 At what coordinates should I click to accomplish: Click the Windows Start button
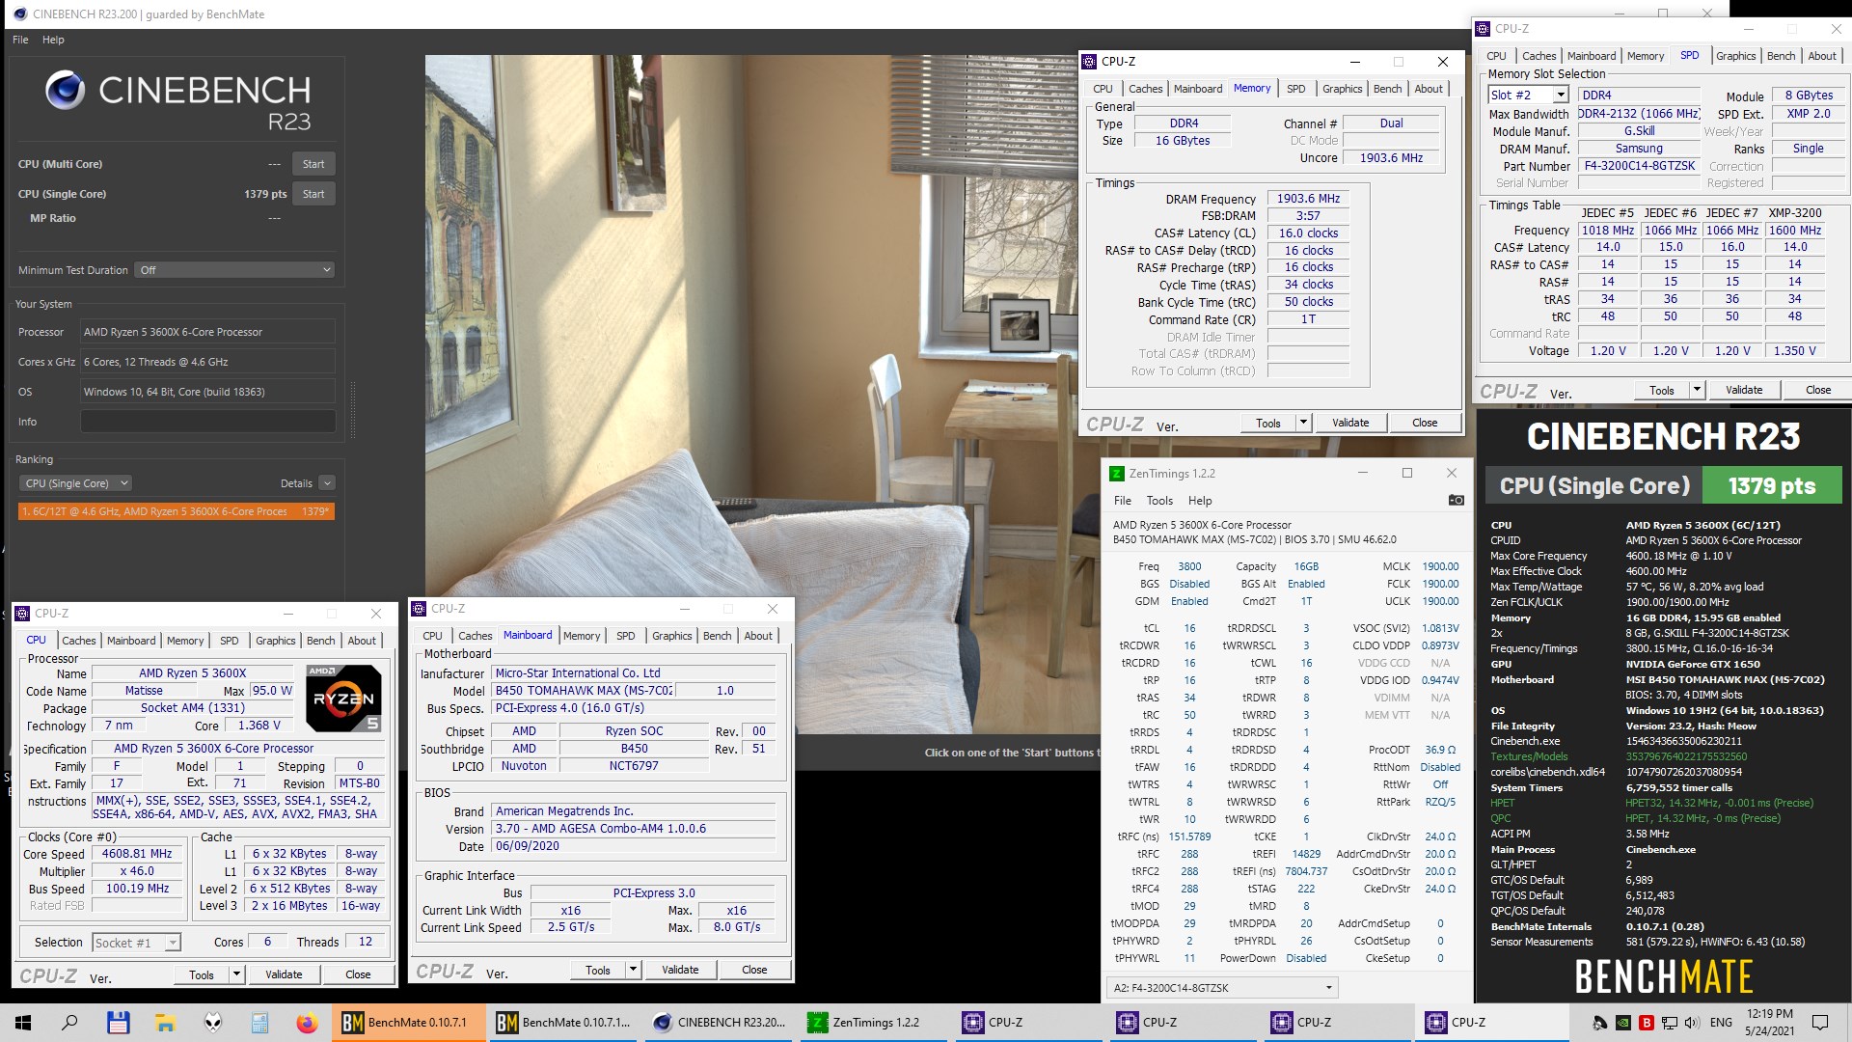pyautogui.click(x=21, y=1022)
